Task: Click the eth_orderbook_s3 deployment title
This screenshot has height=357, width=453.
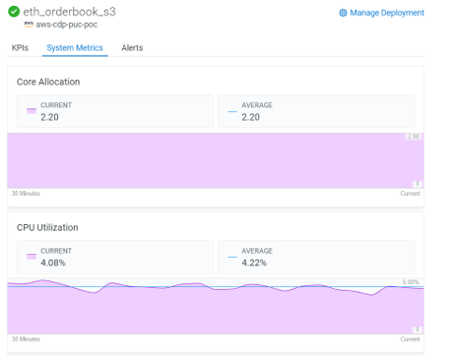Action: point(69,12)
